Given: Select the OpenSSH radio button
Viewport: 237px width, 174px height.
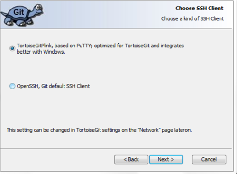Looking at the screenshot, I should pos(12,86).
